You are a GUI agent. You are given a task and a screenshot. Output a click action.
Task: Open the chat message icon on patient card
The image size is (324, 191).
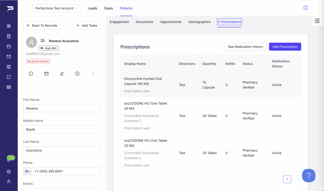point(31,74)
